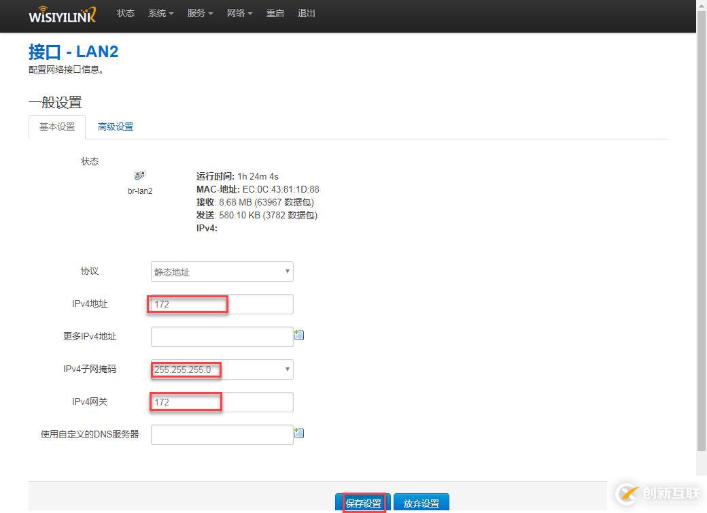Click the 保存设置 button

pyautogui.click(x=364, y=503)
